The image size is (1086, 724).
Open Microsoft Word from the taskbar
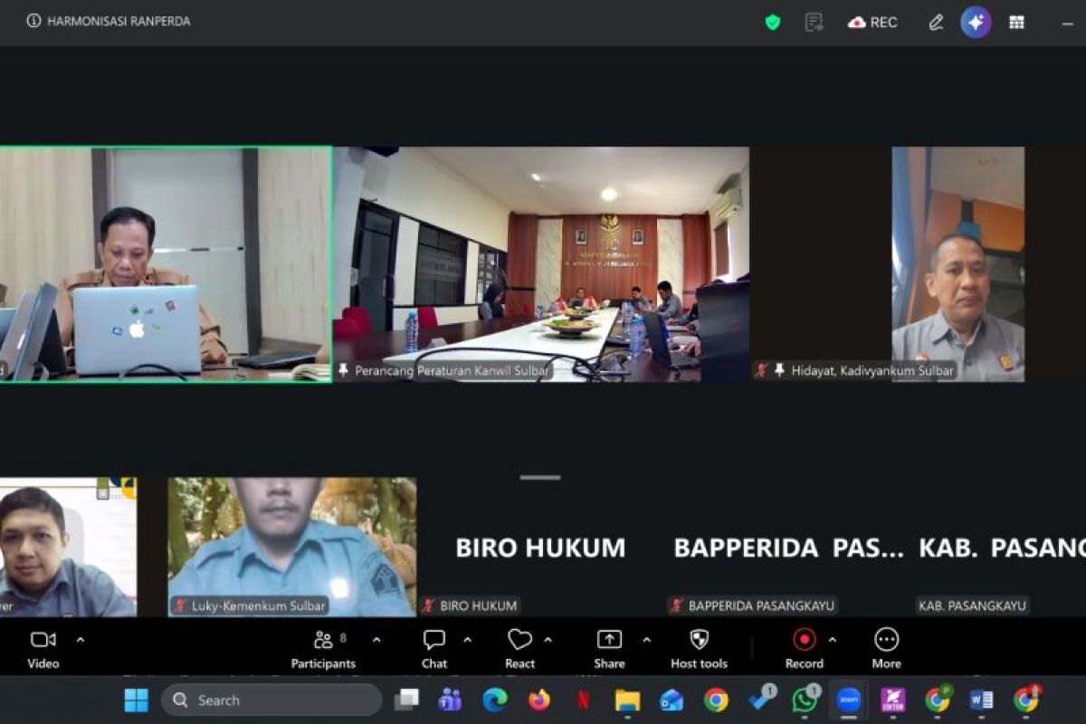pos(981,700)
